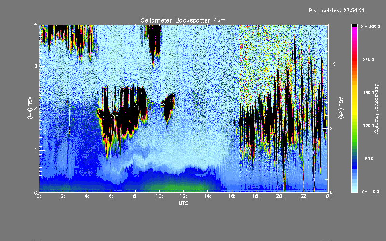This screenshot has width=386, height=241.
Task: Click the "Backscatter Intensity" colorbar label
Action: click(x=377, y=108)
